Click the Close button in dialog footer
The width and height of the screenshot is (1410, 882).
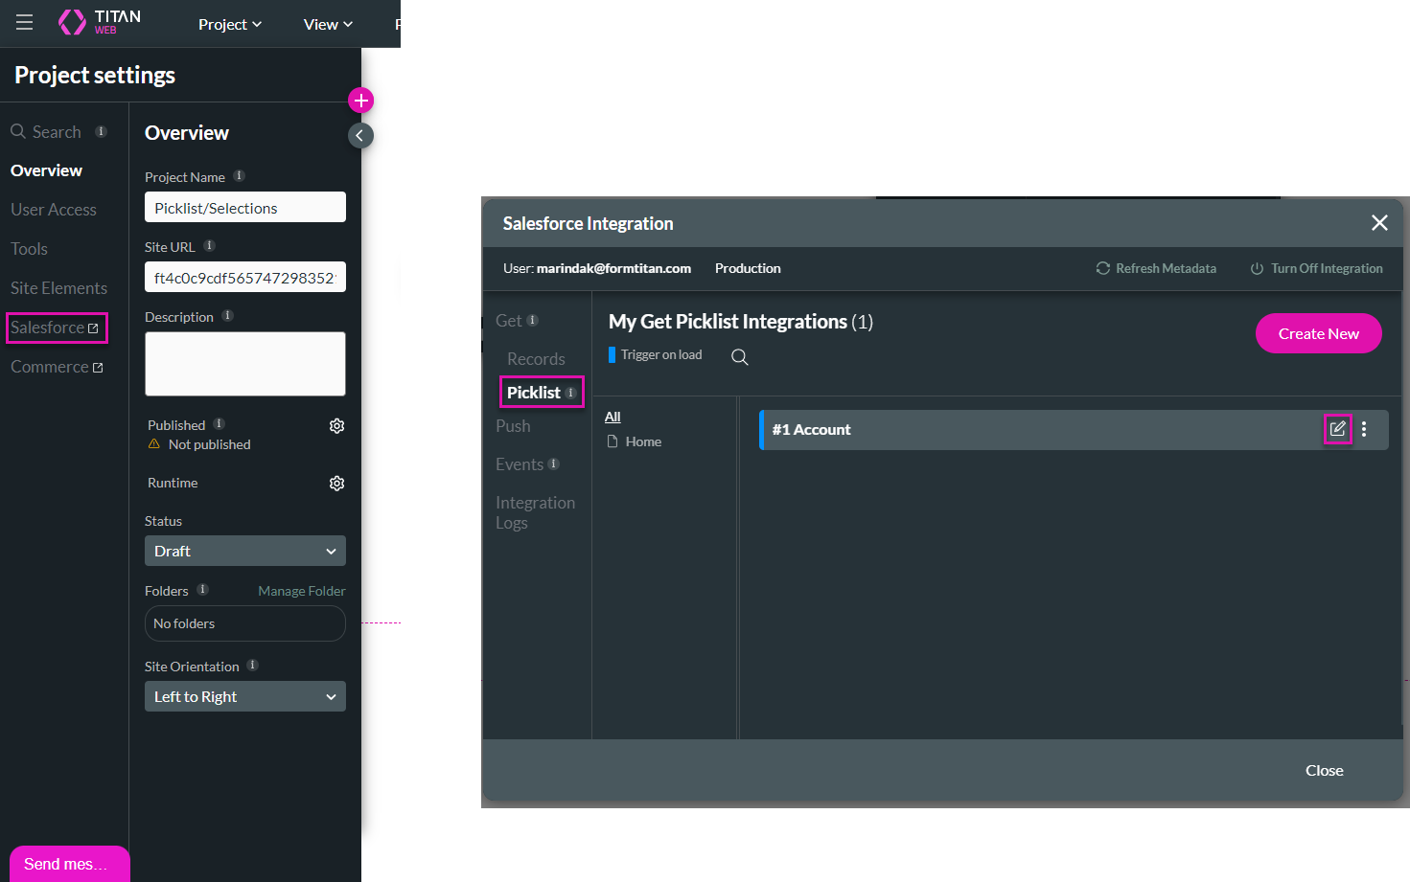point(1324,770)
